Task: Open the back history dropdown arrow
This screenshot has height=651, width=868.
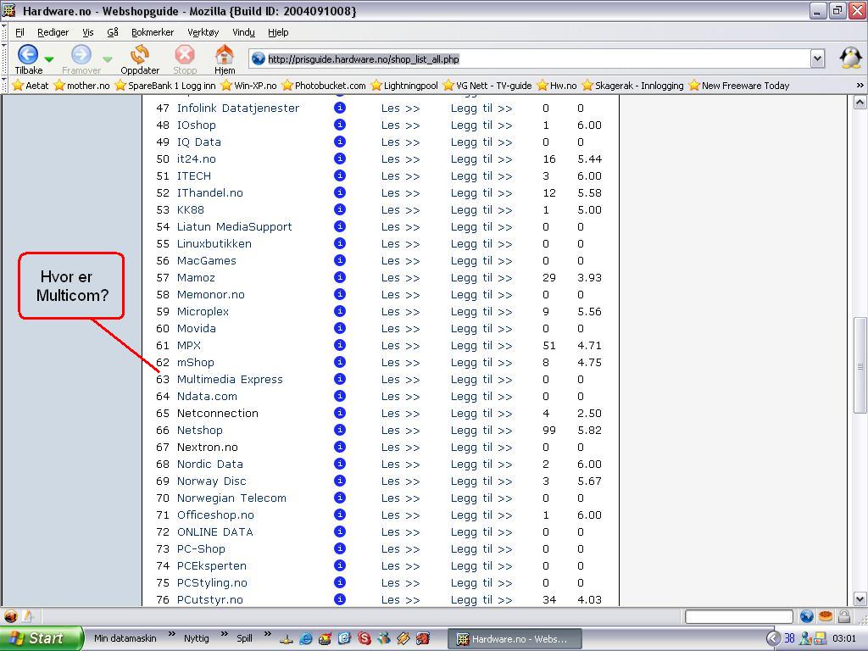Action: point(48,58)
